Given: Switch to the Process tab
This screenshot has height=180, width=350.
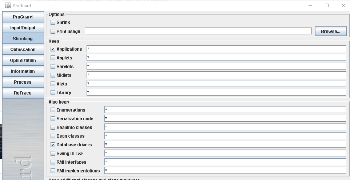Looking at the screenshot, I should coord(23,82).
